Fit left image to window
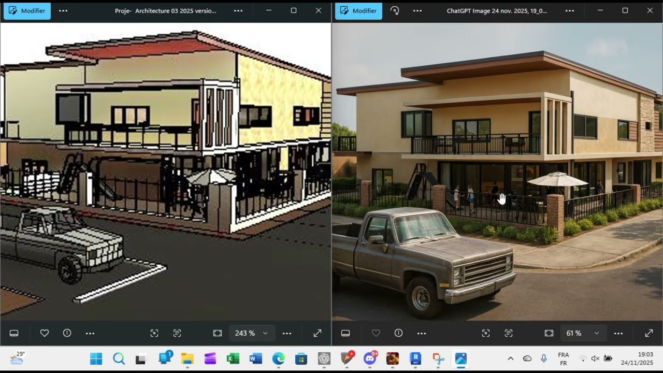Screen dimensions: 663x373 [218, 333]
